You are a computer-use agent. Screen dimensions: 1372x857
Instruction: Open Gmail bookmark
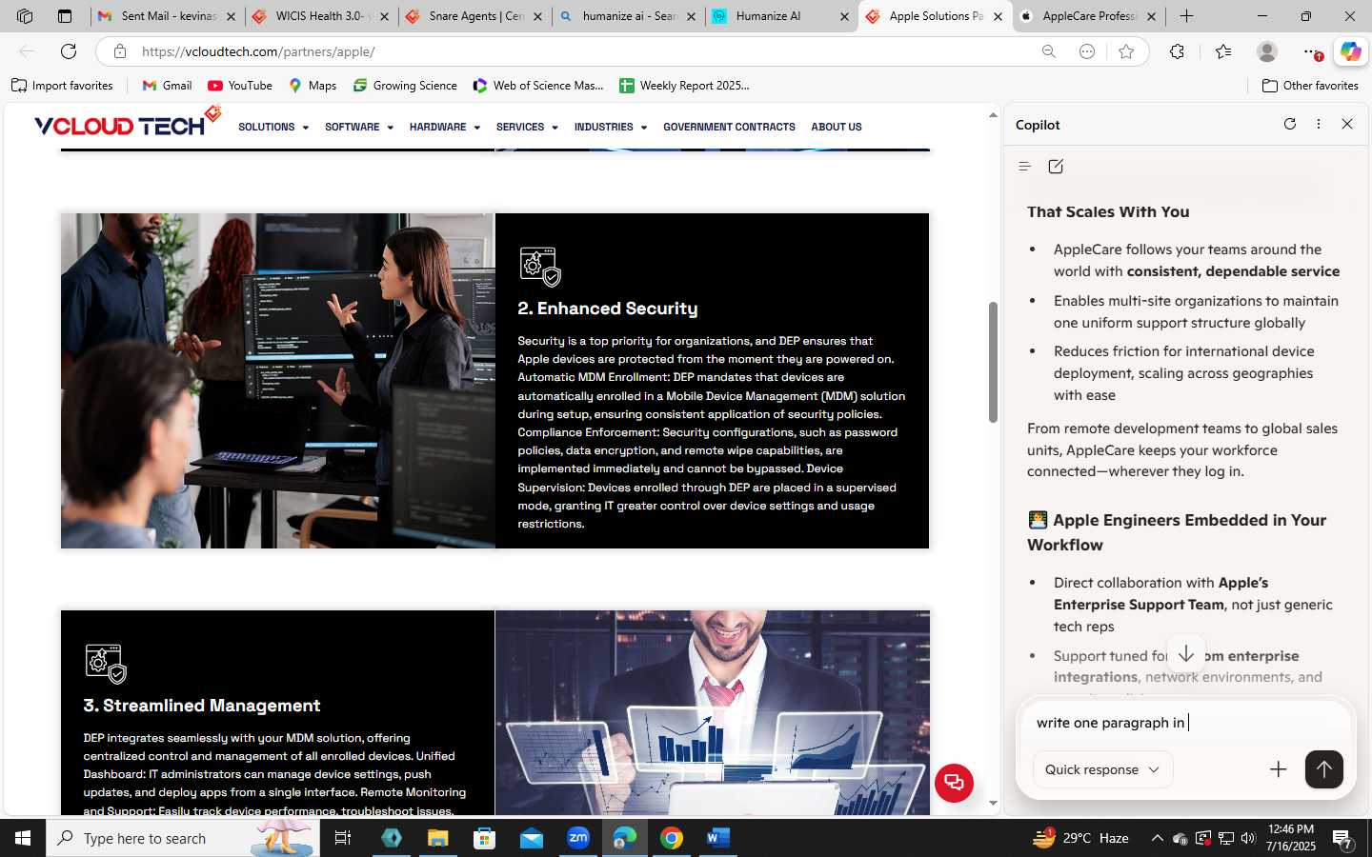pyautogui.click(x=167, y=86)
